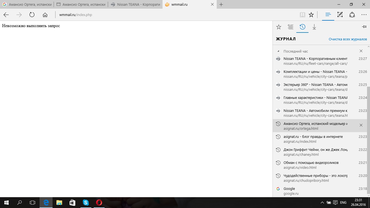Switch to Downloads tab in Hub
This screenshot has width=370, height=208.
(314, 27)
